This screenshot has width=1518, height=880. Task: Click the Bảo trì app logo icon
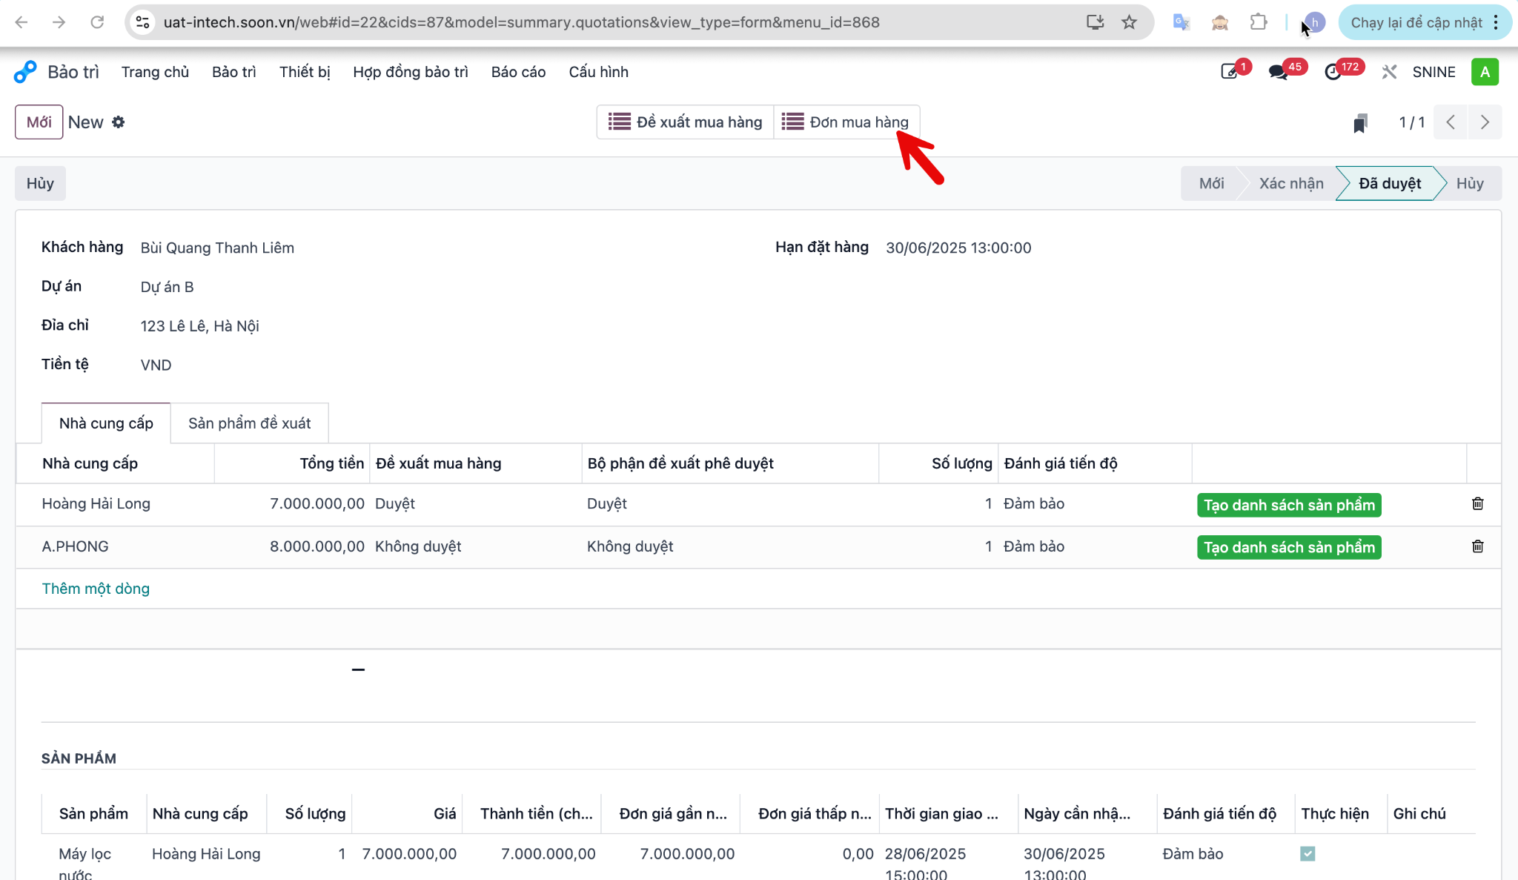pyautogui.click(x=25, y=72)
